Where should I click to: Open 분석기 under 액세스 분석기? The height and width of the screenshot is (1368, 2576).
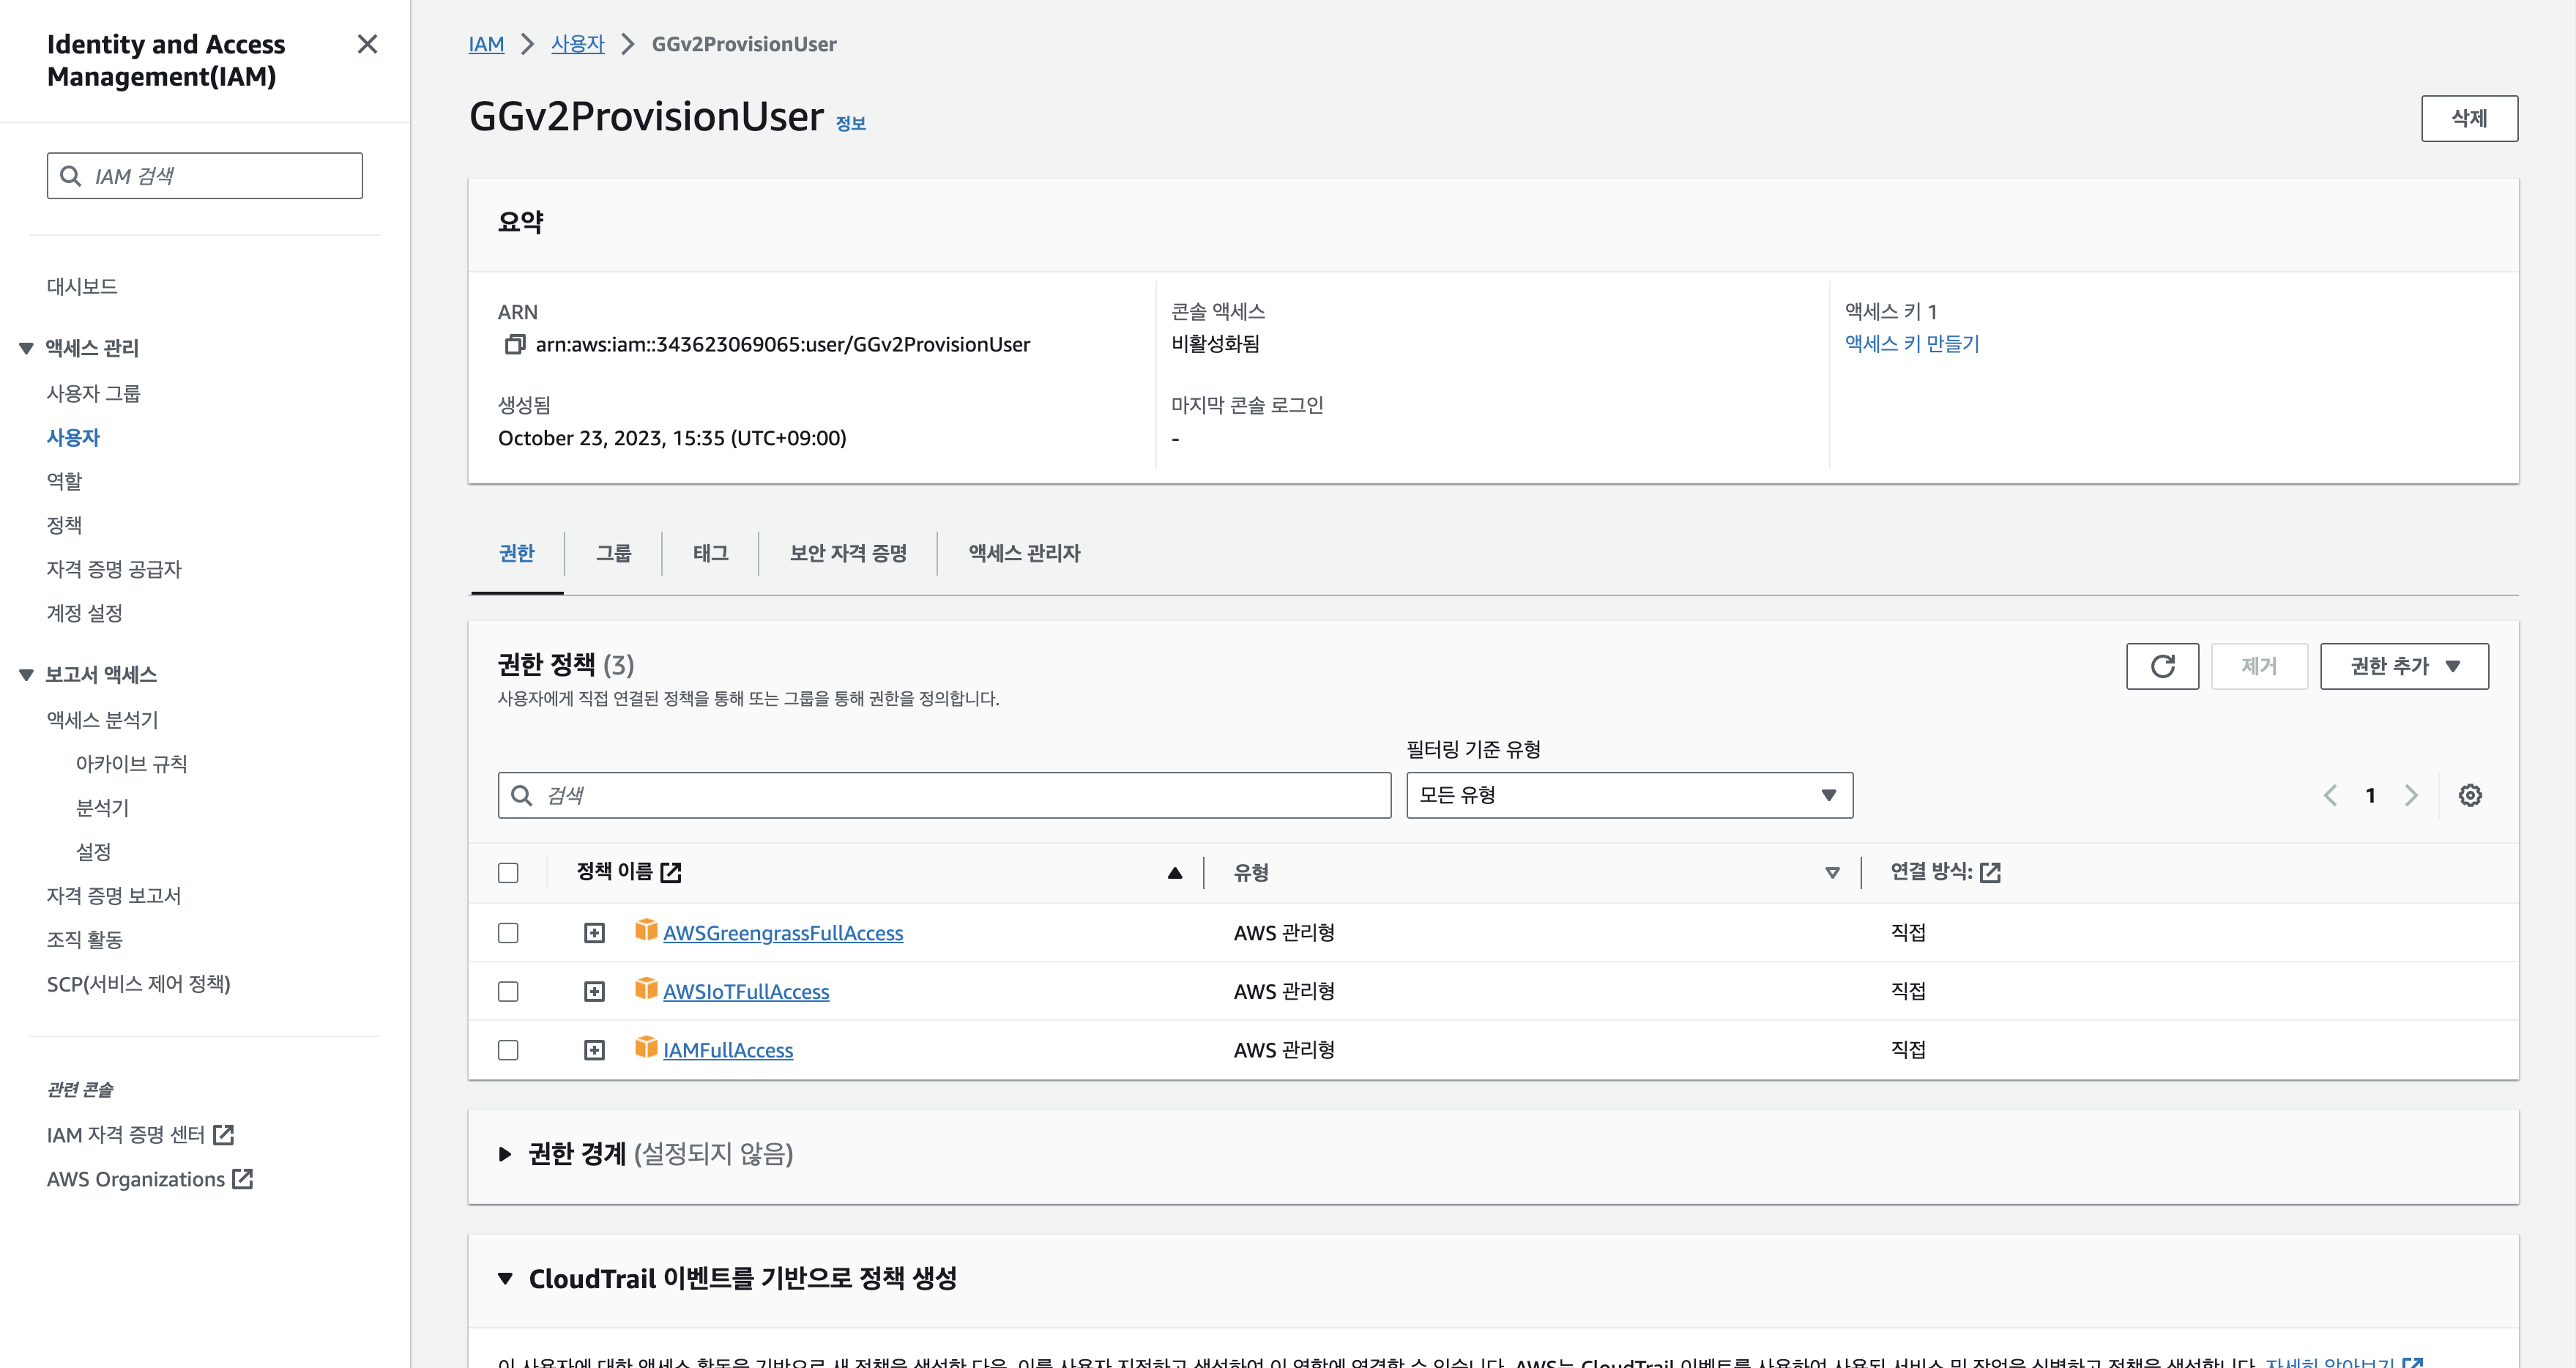(x=102, y=808)
